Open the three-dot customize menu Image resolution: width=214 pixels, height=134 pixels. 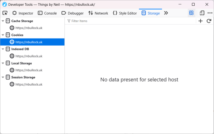[210, 13]
